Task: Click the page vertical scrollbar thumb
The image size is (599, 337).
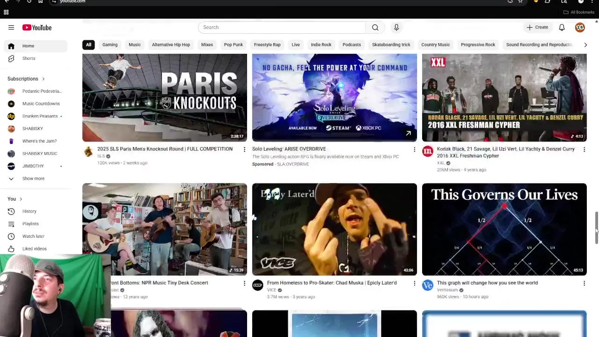Action: pos(596,227)
